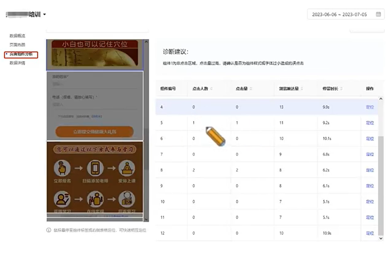
Task: Click table scrollbar up arrow
Action: point(381,99)
